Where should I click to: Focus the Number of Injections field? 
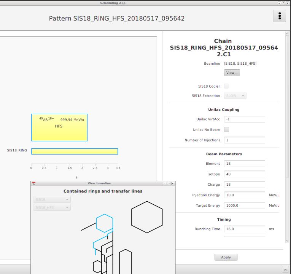pos(244,140)
